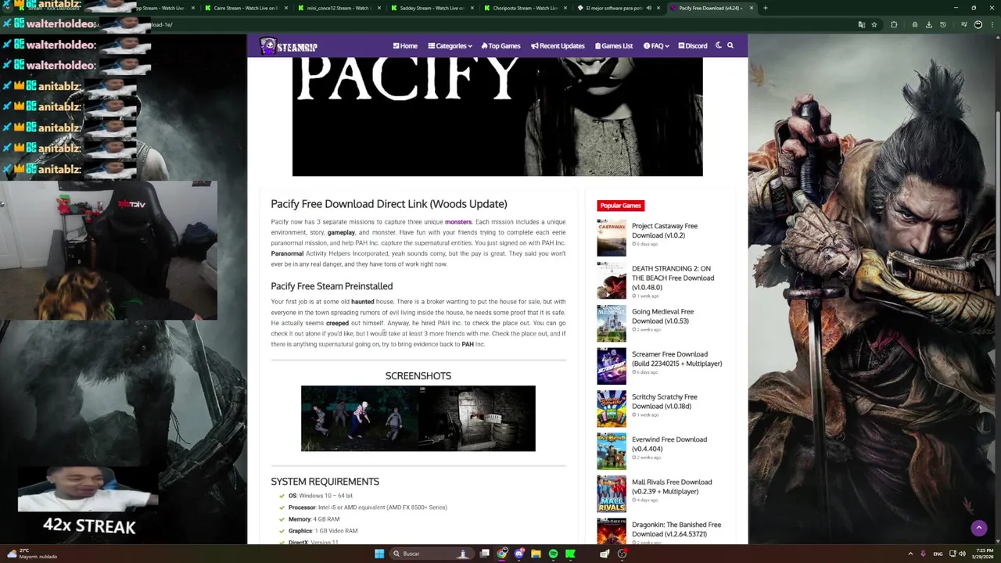Open Mall Rivals Free Download link
The height and width of the screenshot is (563, 1001).
pyautogui.click(x=672, y=486)
